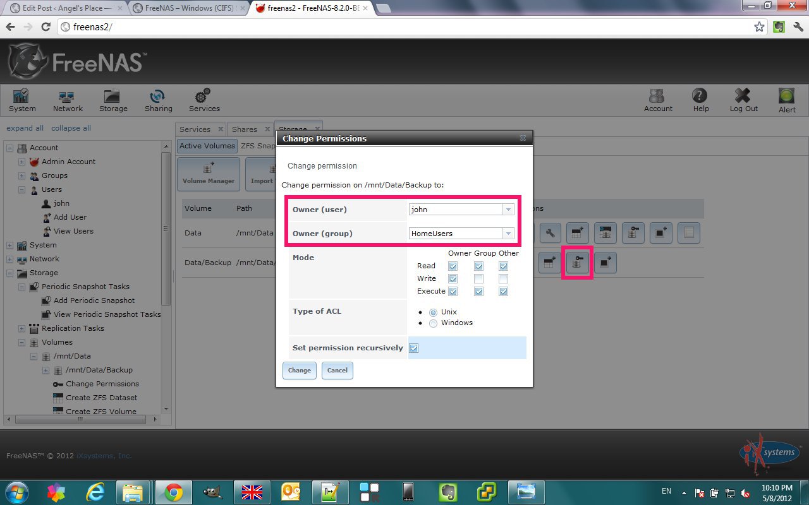Close the Change Permissions dialog with the X icon
The height and width of the screenshot is (505, 809).
523,138
